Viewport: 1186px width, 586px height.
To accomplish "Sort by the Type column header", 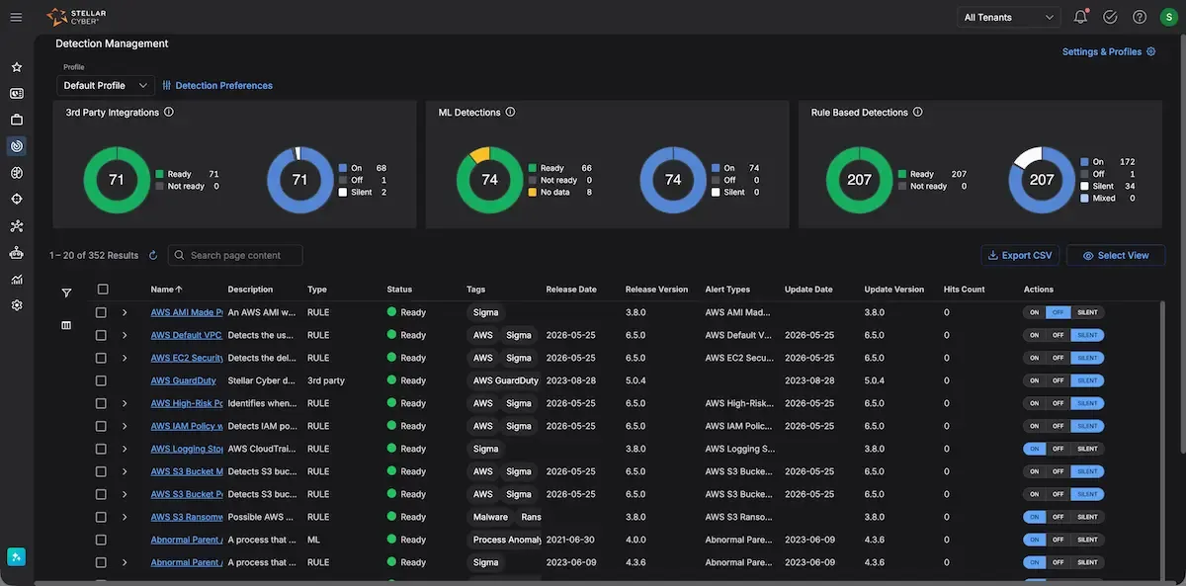I will point(316,290).
